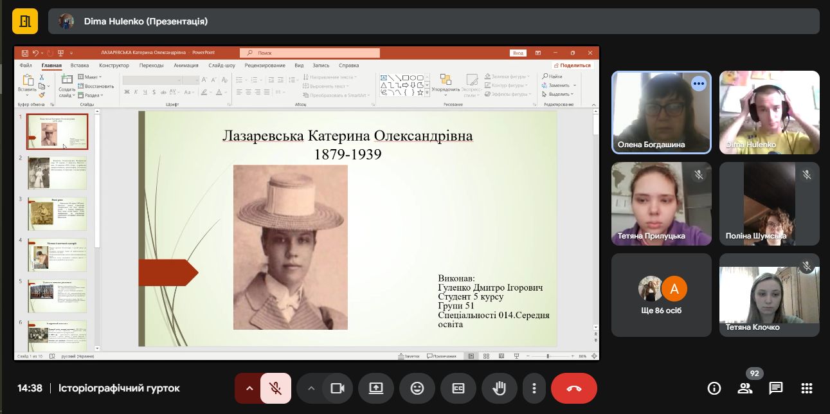830x414 pixels.
Task: Show the participants list
Action: (x=745, y=388)
